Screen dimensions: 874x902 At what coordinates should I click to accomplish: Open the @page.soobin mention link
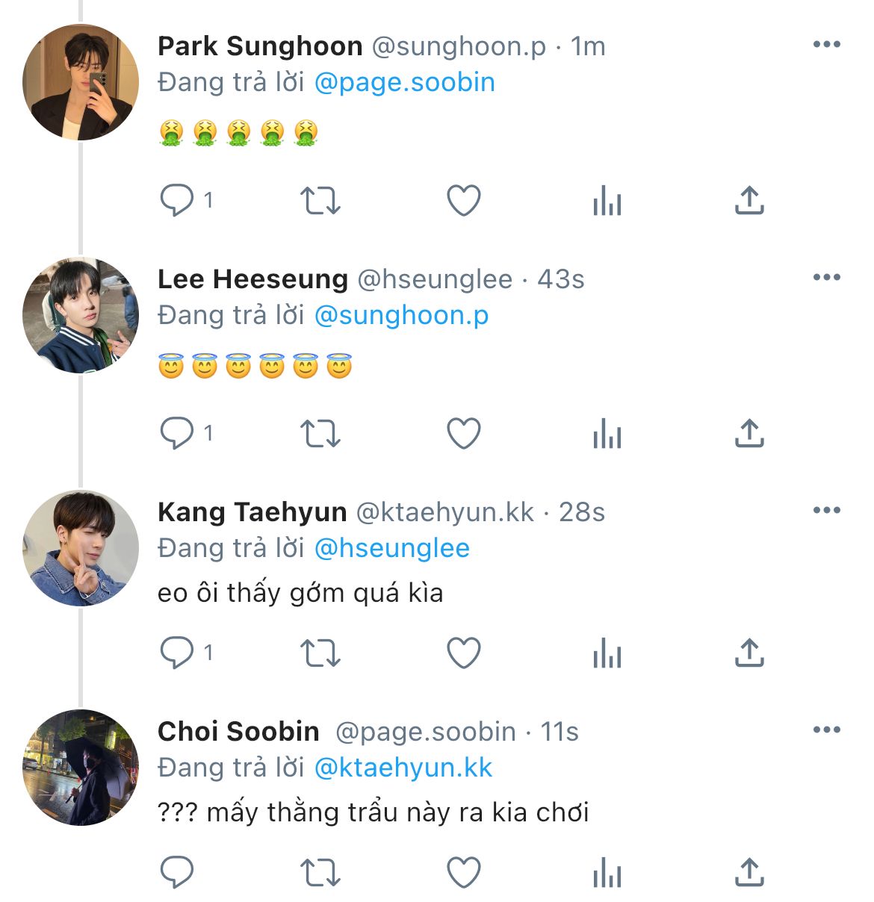pos(404,82)
